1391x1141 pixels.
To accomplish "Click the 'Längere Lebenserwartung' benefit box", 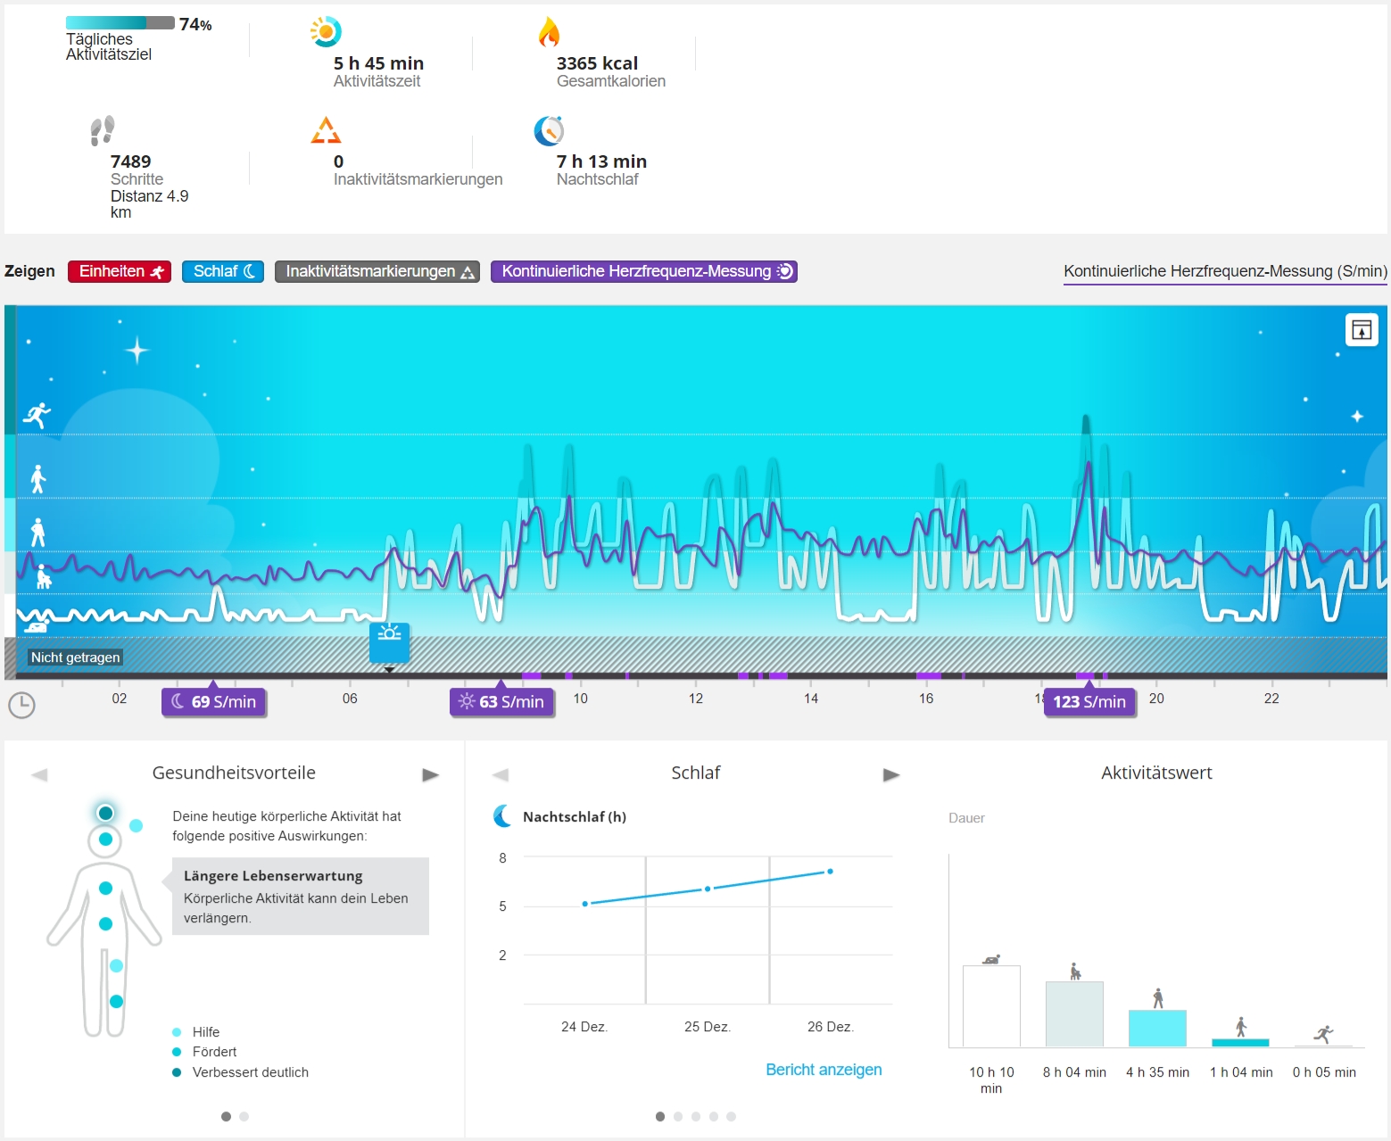I will click(x=300, y=897).
